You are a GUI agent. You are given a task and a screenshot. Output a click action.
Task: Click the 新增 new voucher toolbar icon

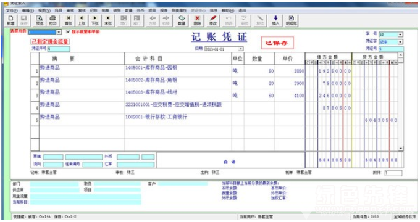click(x=10, y=20)
